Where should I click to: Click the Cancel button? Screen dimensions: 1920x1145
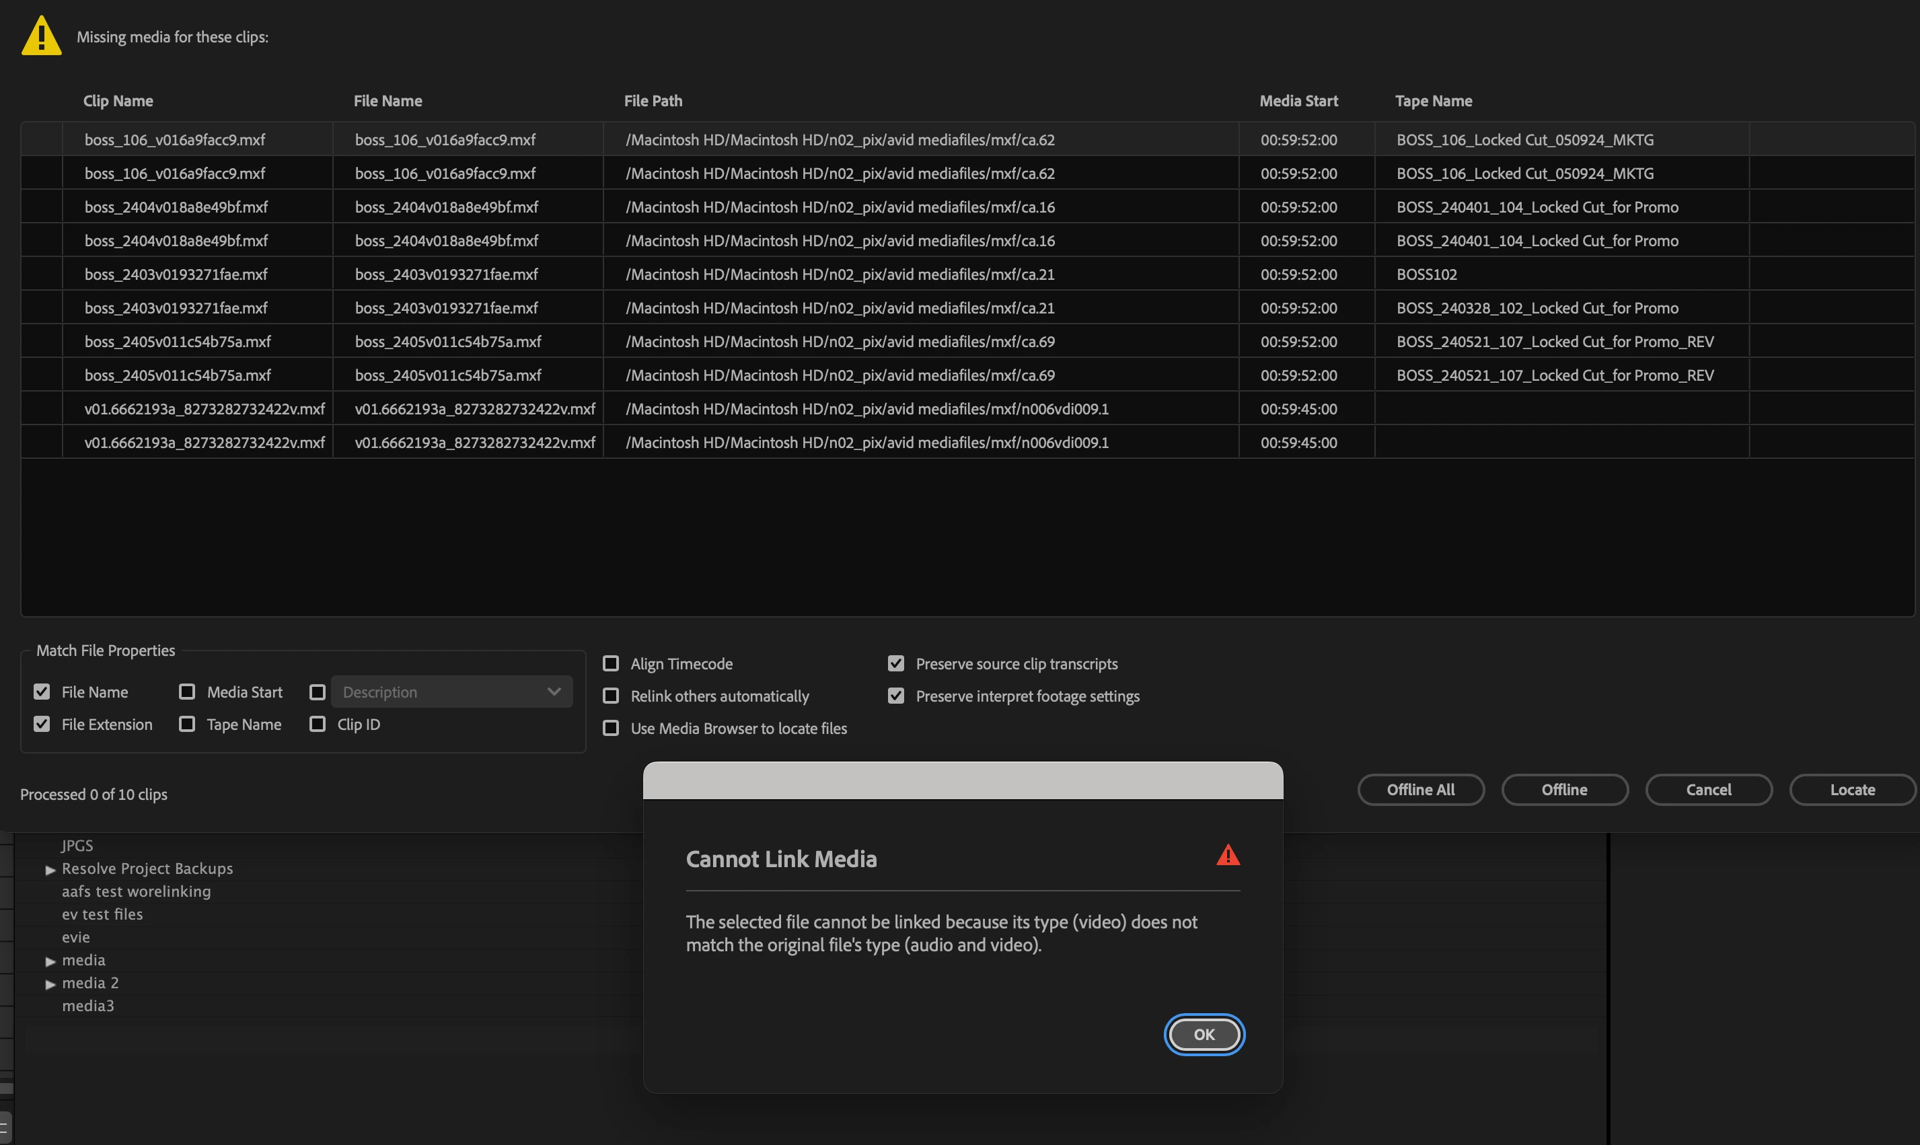tap(1708, 789)
